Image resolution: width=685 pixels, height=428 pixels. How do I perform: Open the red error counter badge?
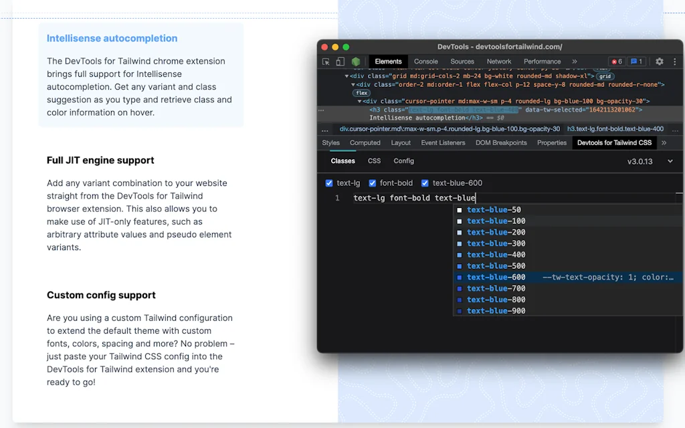pos(616,61)
